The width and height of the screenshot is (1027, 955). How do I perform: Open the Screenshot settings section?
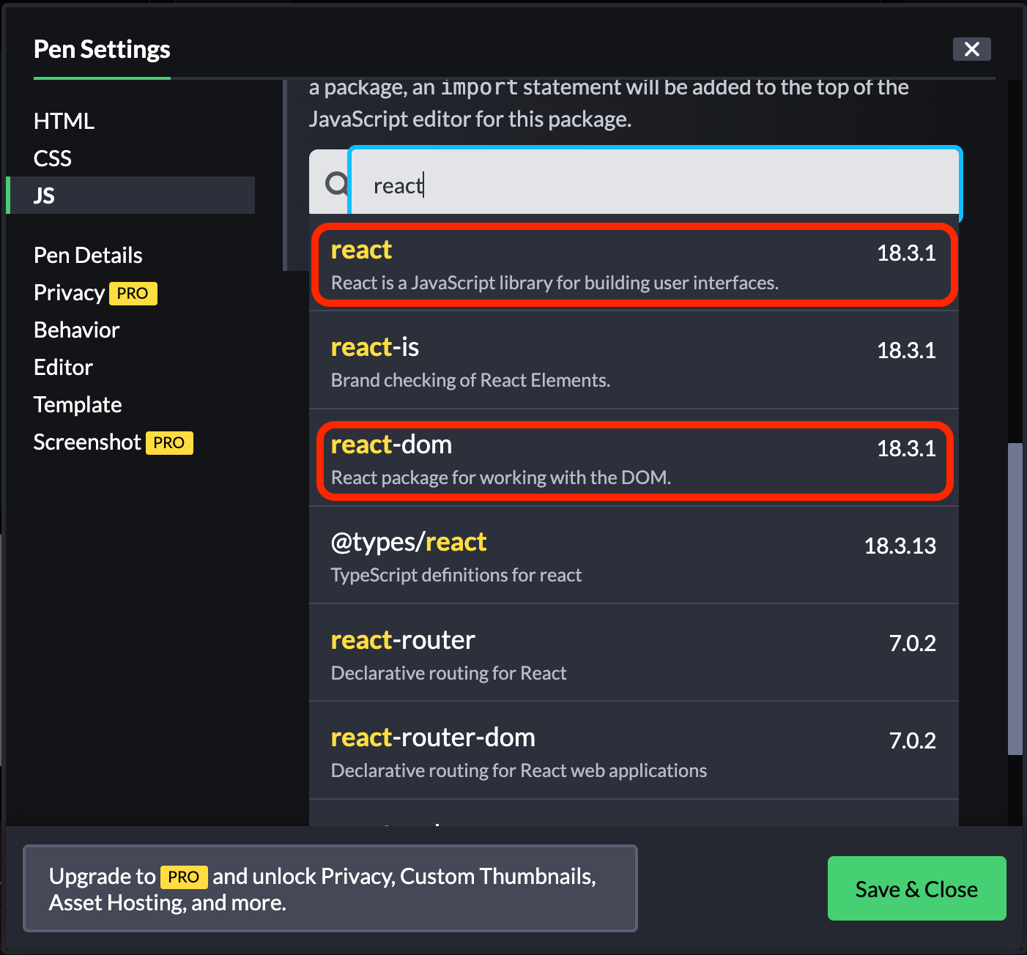87,442
